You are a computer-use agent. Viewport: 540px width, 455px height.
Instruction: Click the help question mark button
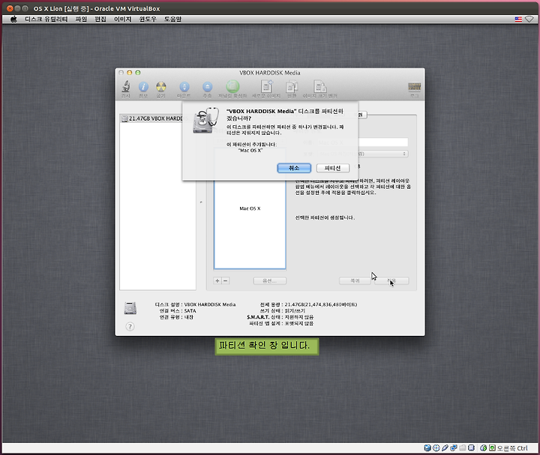click(x=130, y=327)
